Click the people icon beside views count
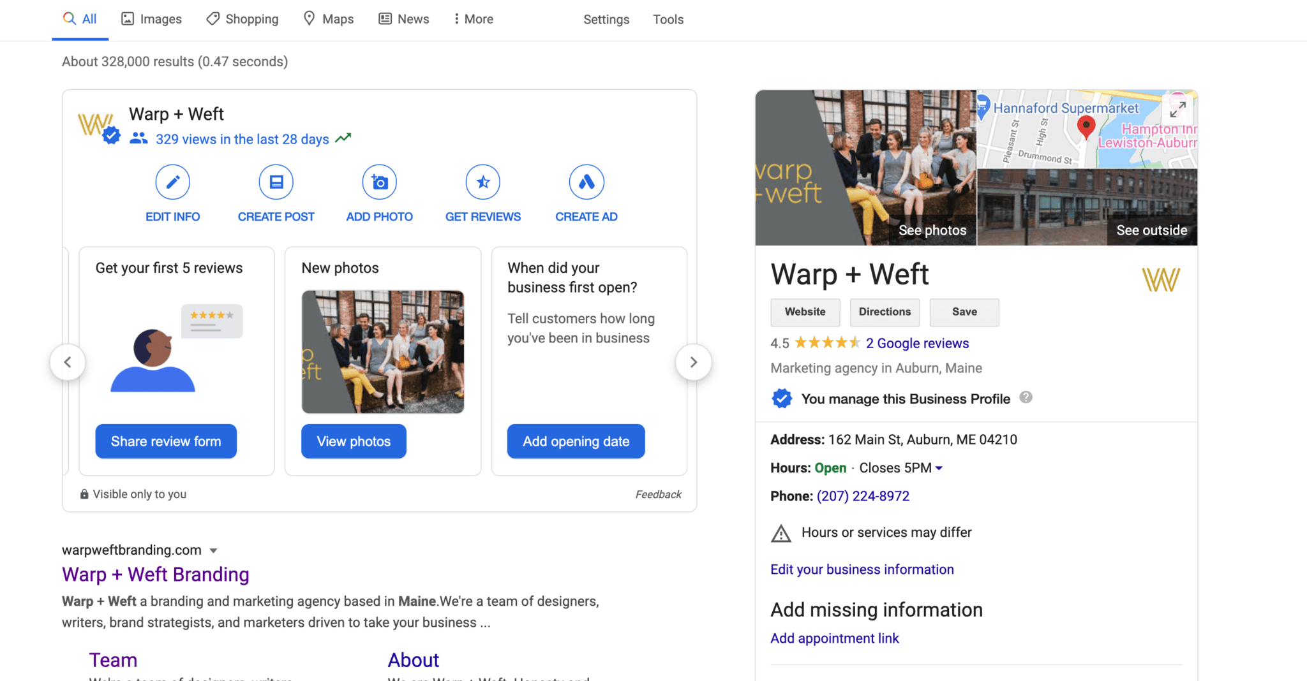This screenshot has height=681, width=1307. [x=138, y=138]
